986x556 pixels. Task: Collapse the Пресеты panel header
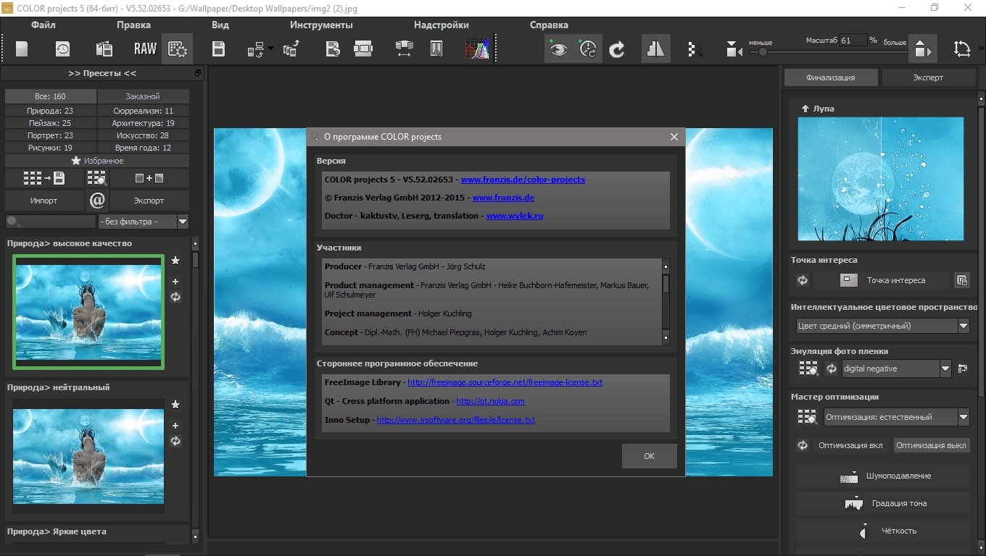102,73
